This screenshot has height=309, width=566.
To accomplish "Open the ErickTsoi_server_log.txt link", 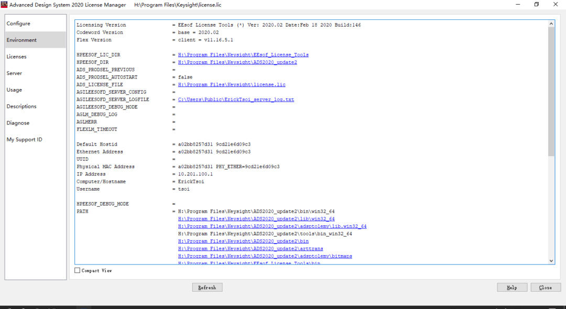I will point(236,100).
